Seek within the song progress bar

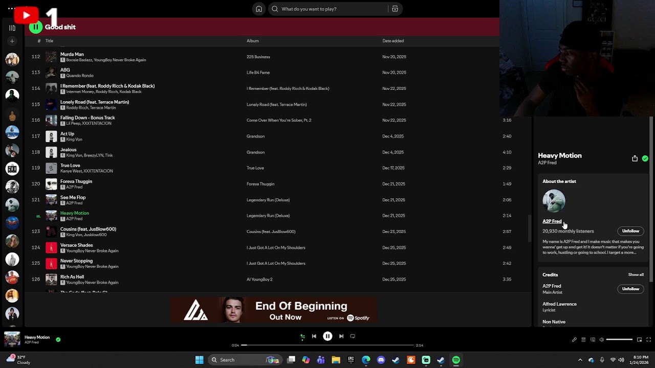pyautogui.click(x=327, y=345)
